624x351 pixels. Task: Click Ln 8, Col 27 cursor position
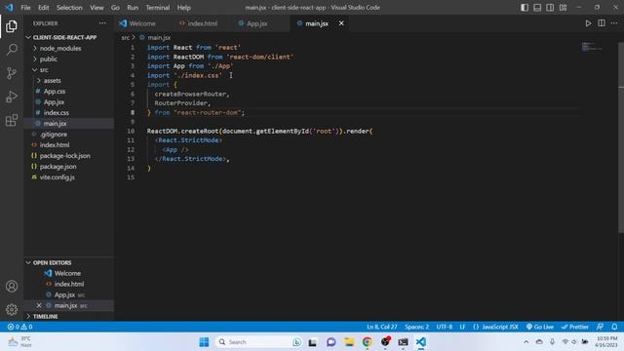382,327
